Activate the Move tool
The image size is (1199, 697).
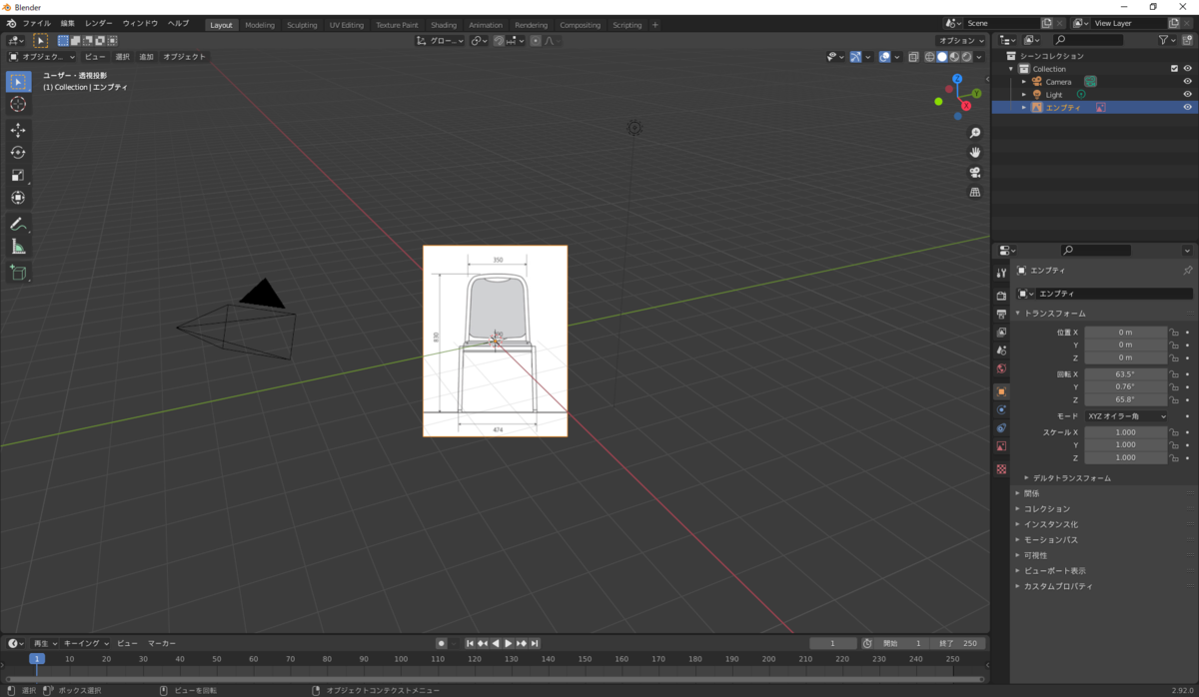coord(18,131)
